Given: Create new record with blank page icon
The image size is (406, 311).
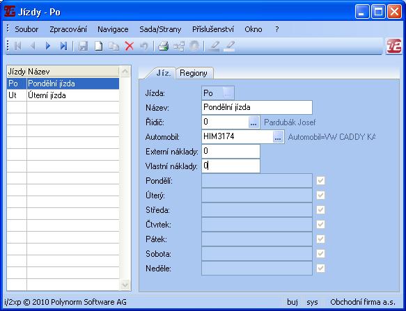Looking at the screenshot, I should pos(98,47).
